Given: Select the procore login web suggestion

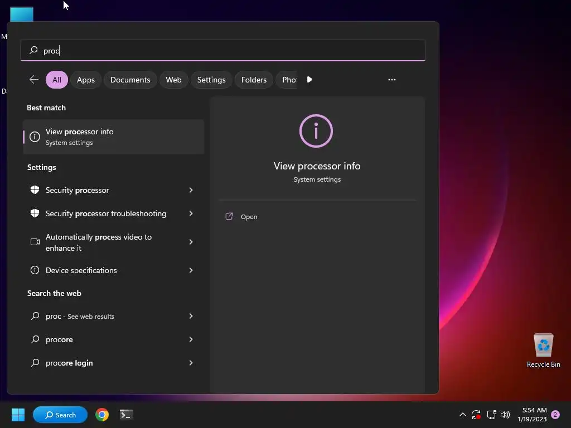Looking at the screenshot, I should [x=105, y=363].
